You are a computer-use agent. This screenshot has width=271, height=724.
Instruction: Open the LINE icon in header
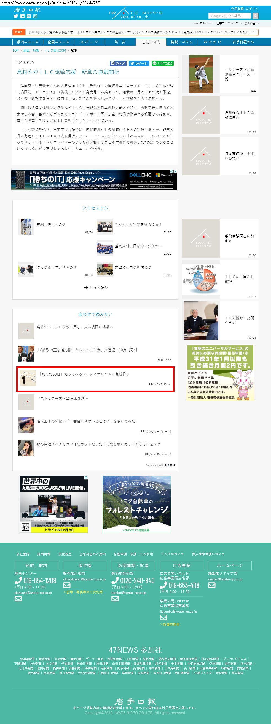pyautogui.click(x=29, y=16)
